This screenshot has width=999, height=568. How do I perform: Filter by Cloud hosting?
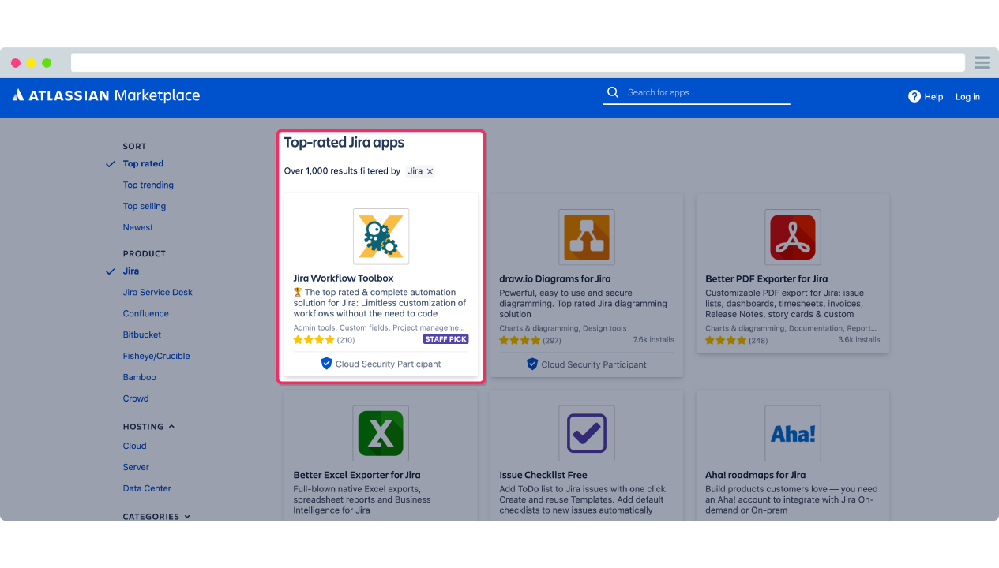point(135,447)
